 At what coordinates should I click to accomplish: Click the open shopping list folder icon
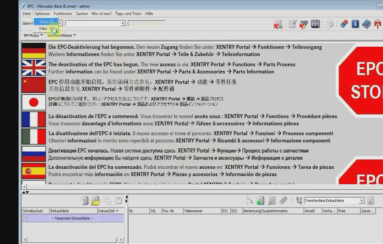pyautogui.click(x=96, y=200)
